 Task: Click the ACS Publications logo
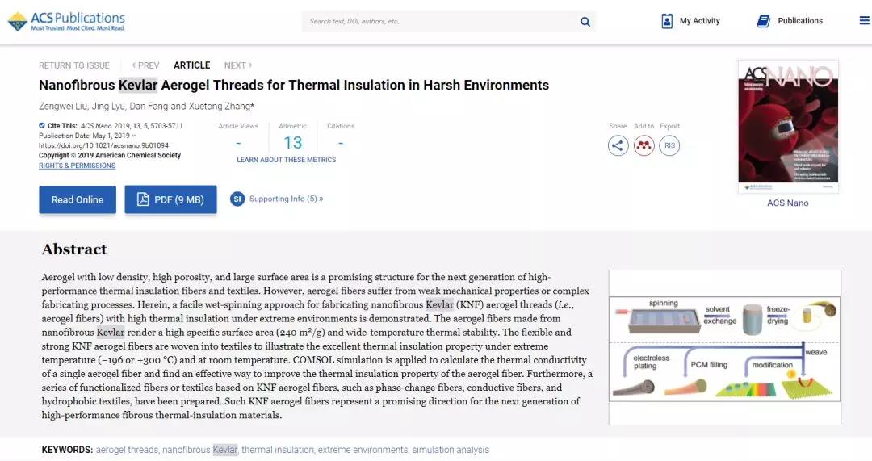click(x=66, y=21)
